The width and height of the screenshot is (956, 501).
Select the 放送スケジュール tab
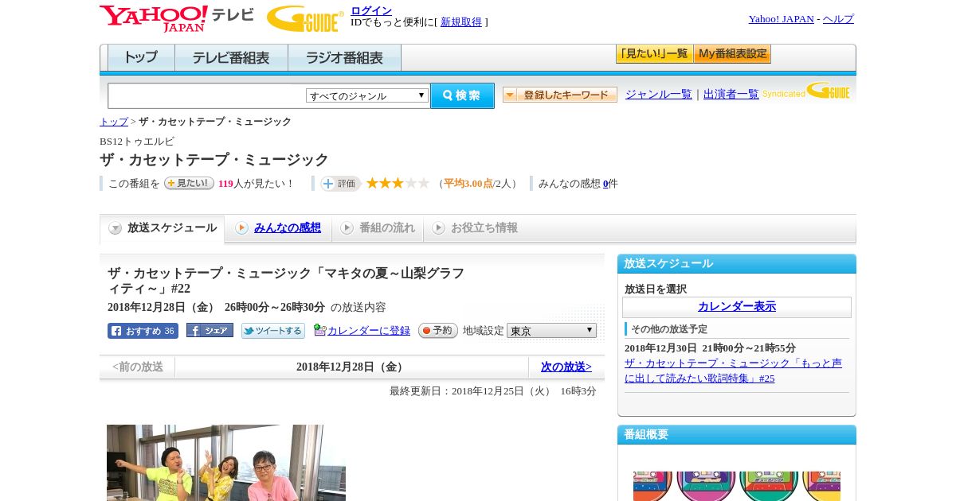[x=162, y=228]
